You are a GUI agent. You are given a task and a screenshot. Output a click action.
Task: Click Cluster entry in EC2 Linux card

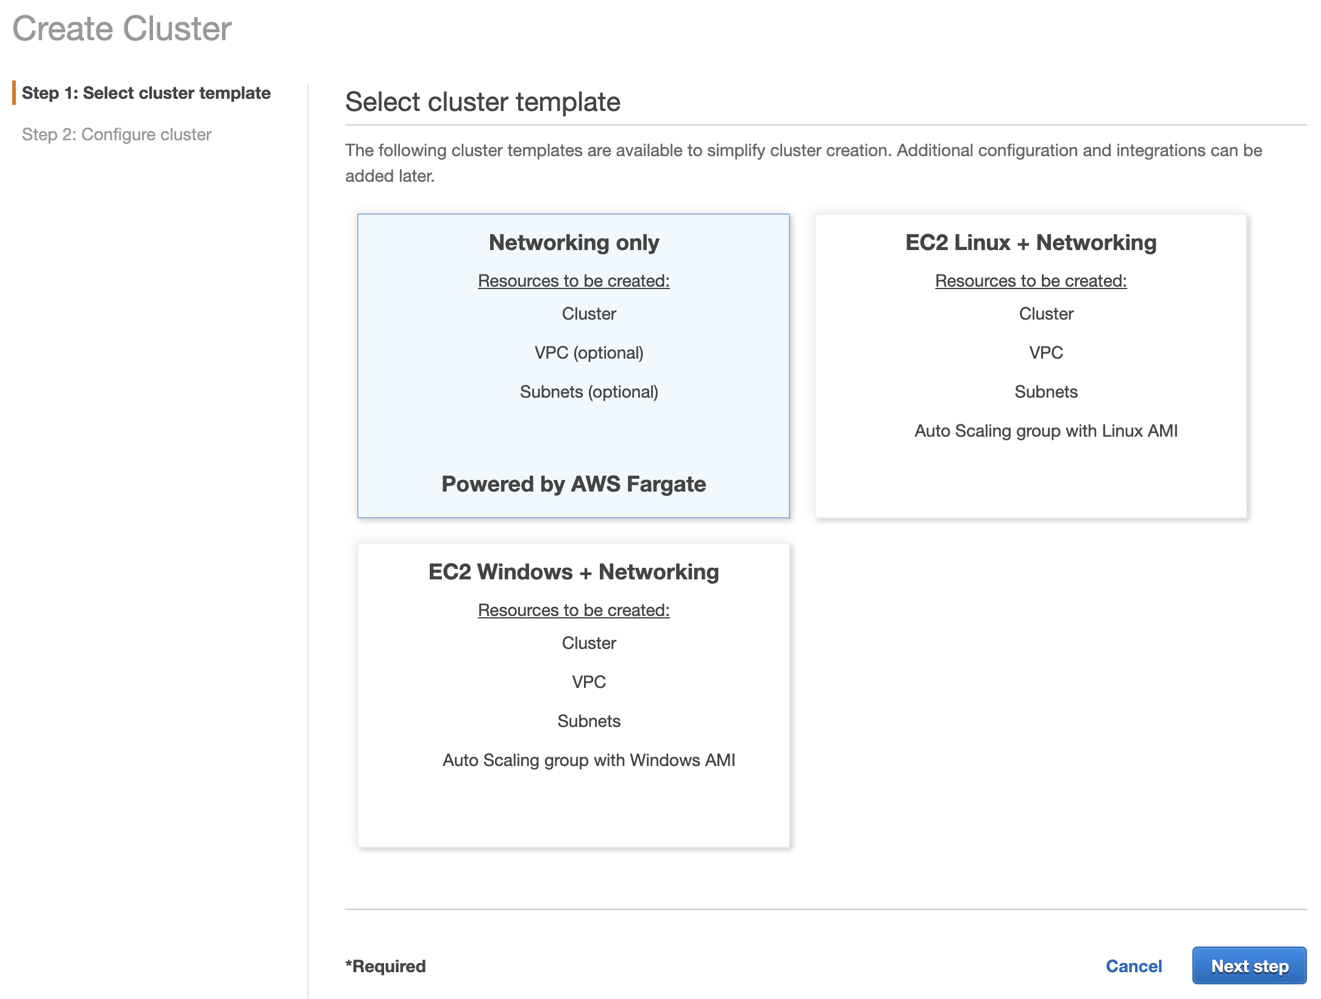(x=1045, y=313)
